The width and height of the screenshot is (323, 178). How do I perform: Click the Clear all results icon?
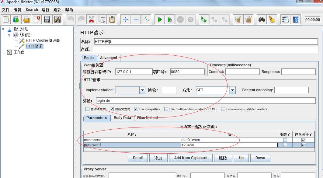[x=248, y=19]
